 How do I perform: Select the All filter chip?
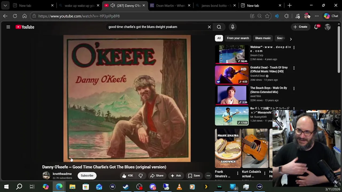pos(219,38)
